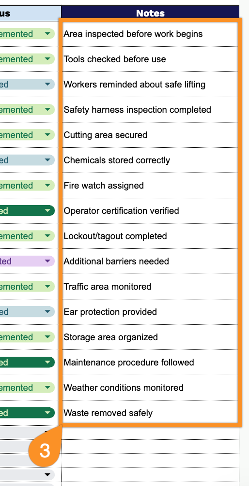Select the Area inspected before work begins cell
This screenshot has width=249, height=486.
150,34
